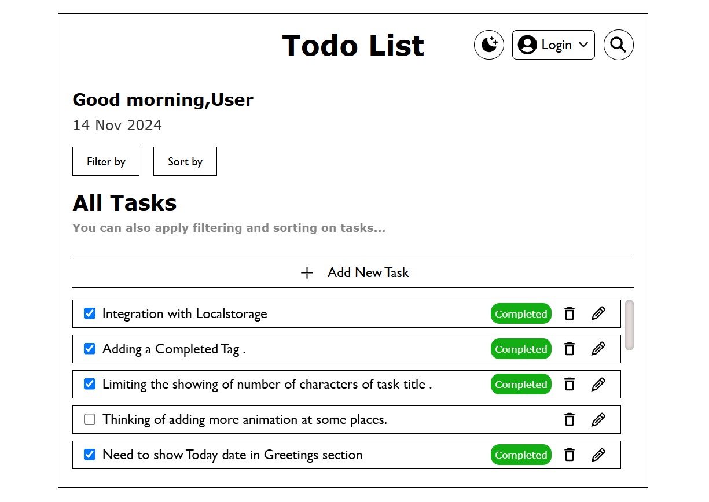Click the pencil icon on Adding a Completed Tag
The width and height of the screenshot is (709, 502).
tap(598, 349)
